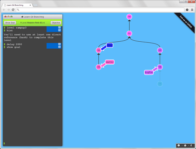Viewport: 196px width, 149px height.
Task: Click the C2 commit node
Action: pos(98,50)
